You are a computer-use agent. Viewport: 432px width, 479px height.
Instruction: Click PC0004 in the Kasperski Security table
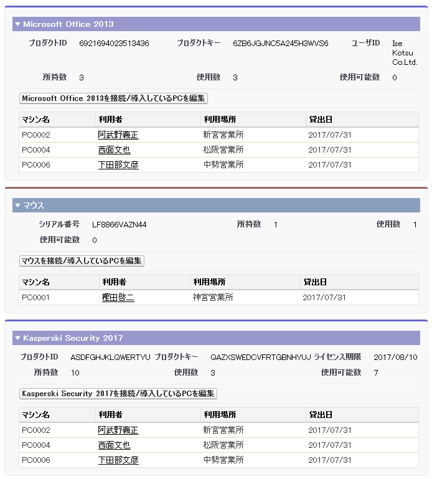tap(36, 445)
